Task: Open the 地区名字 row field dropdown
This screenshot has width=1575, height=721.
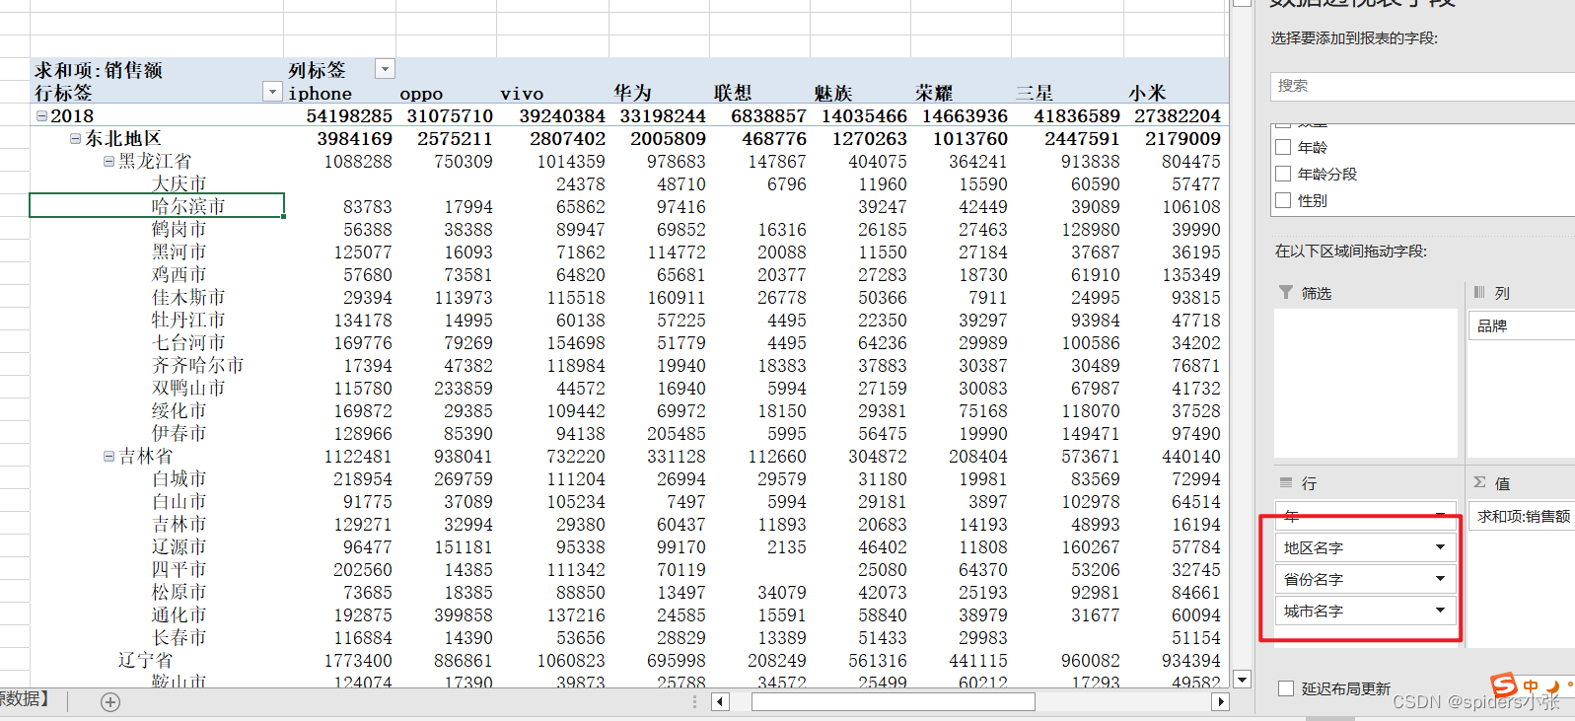Action: point(1440,547)
